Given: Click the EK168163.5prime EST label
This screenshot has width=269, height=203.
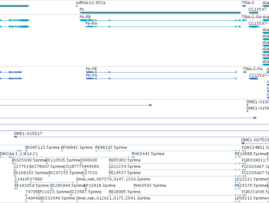Looking at the screenshot, I should 31,173.
